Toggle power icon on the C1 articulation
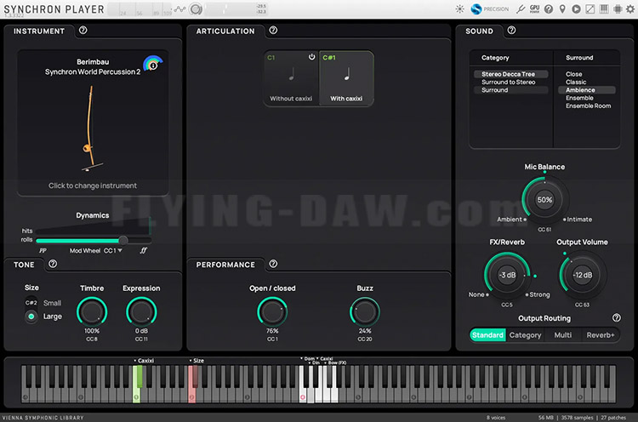The width and height of the screenshot is (638, 422). point(311,57)
